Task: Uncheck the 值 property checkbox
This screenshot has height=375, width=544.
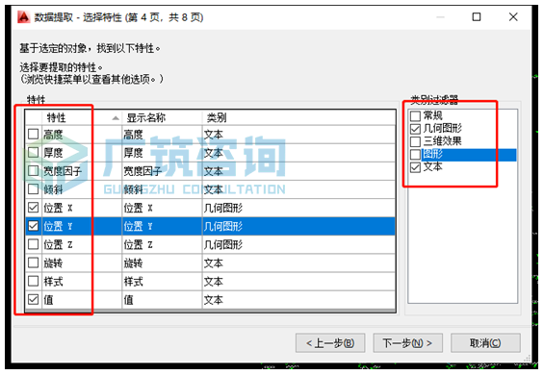Action: pyautogui.click(x=34, y=299)
